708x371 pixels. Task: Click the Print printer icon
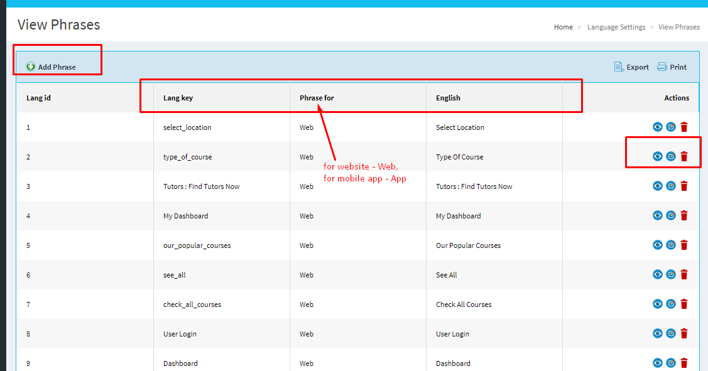(x=662, y=67)
